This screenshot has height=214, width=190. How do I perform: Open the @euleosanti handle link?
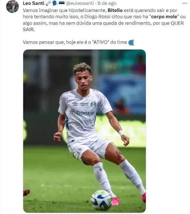[x=80, y=3]
